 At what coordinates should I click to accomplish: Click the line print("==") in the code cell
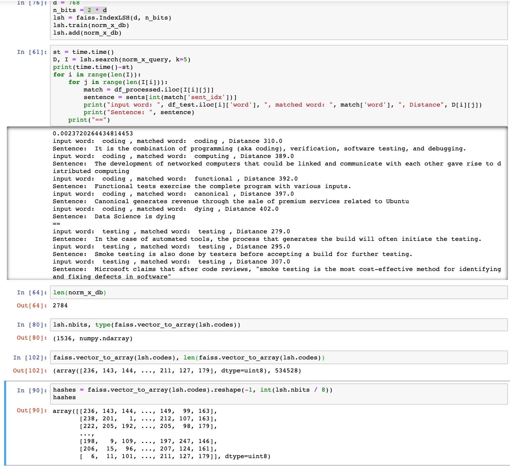[x=89, y=120]
